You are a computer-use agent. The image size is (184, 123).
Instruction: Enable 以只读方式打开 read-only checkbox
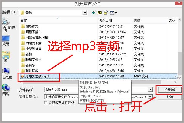(46, 103)
